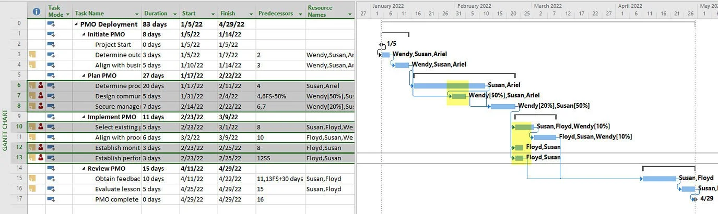Click predecessor cell '4,6FS-50%'
The width and height of the screenshot is (718, 214).
tap(279, 96)
